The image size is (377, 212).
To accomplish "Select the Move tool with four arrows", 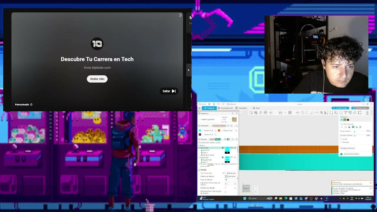I will tap(297, 112).
